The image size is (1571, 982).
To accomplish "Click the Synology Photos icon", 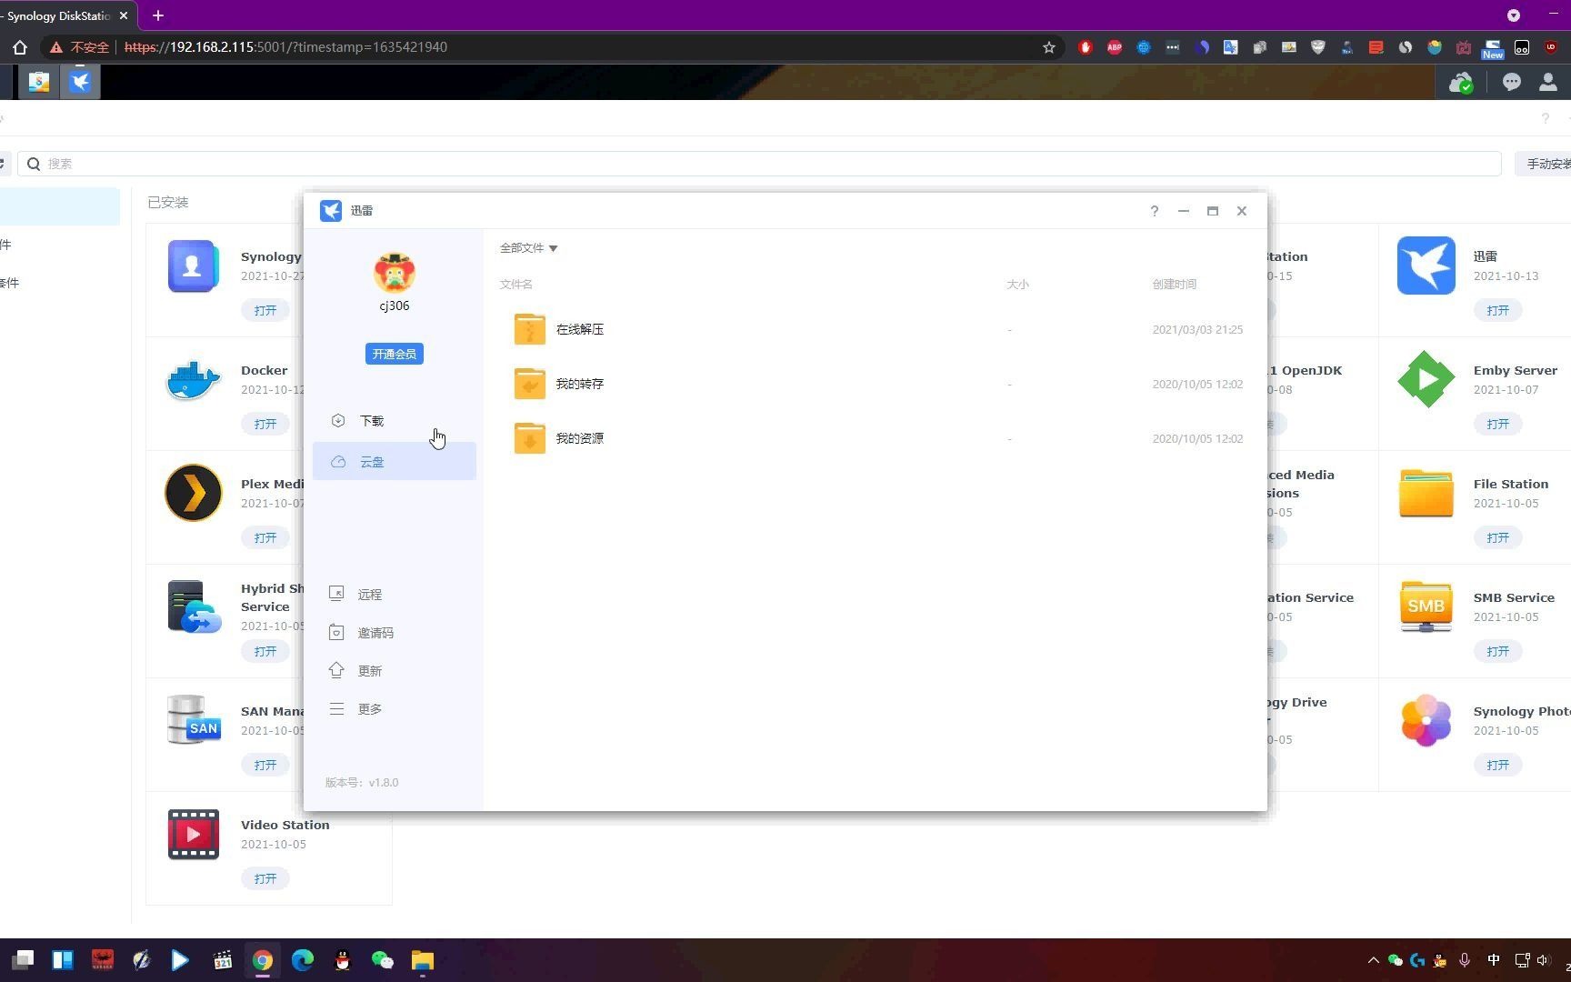I will tap(1426, 720).
